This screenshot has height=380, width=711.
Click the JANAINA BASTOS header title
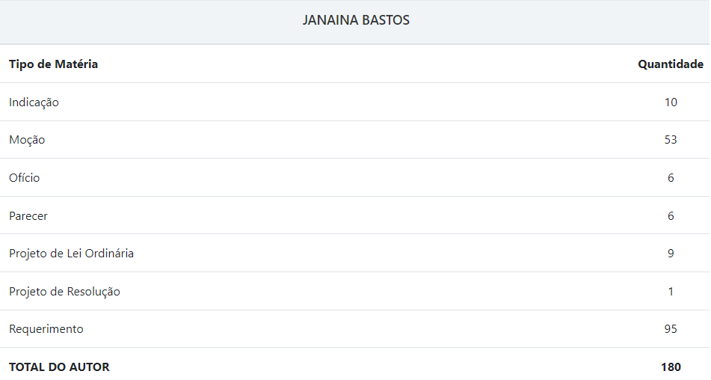pyautogui.click(x=356, y=21)
